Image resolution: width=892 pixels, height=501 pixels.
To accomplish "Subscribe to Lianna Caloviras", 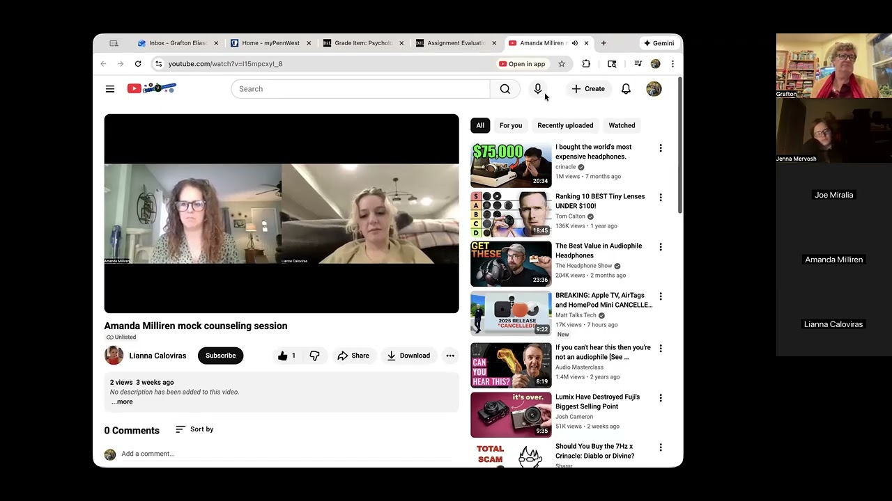I will [x=220, y=356].
